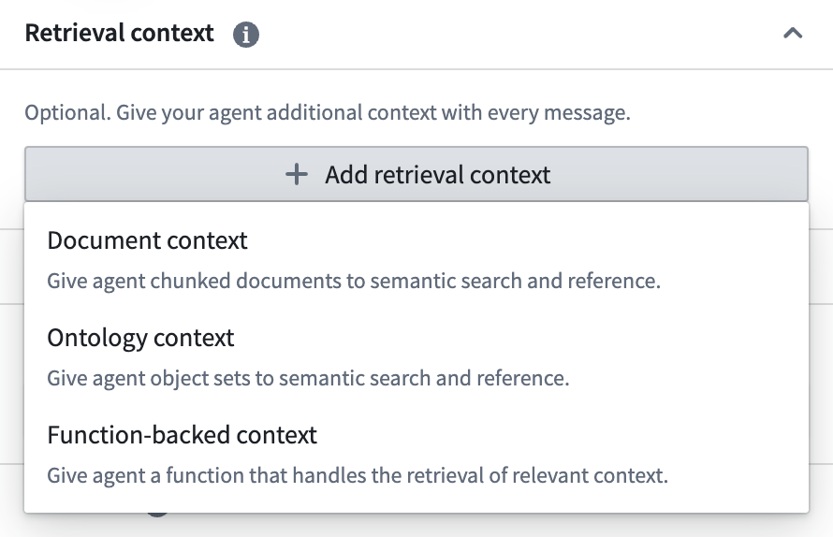Screen dimensions: 833x537
Task: Click the plus icon on Add button
Action: (x=297, y=174)
